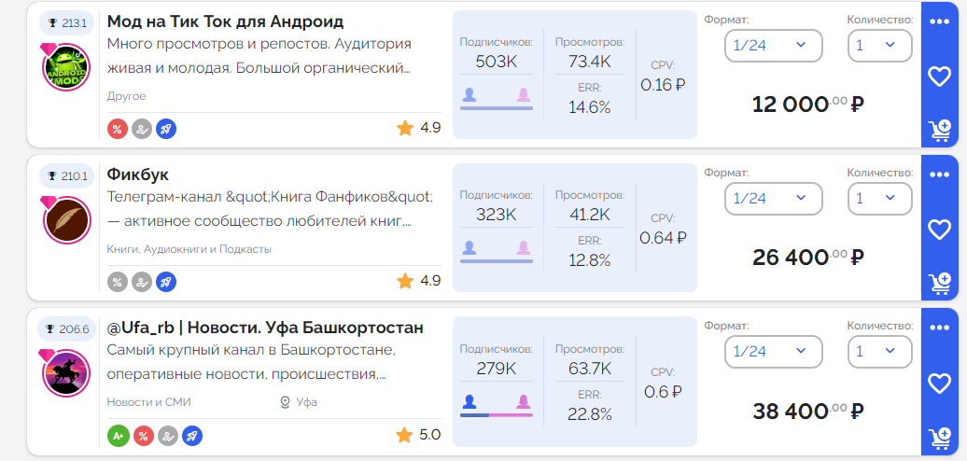Click rocket icon on Фикбук card

click(x=166, y=282)
